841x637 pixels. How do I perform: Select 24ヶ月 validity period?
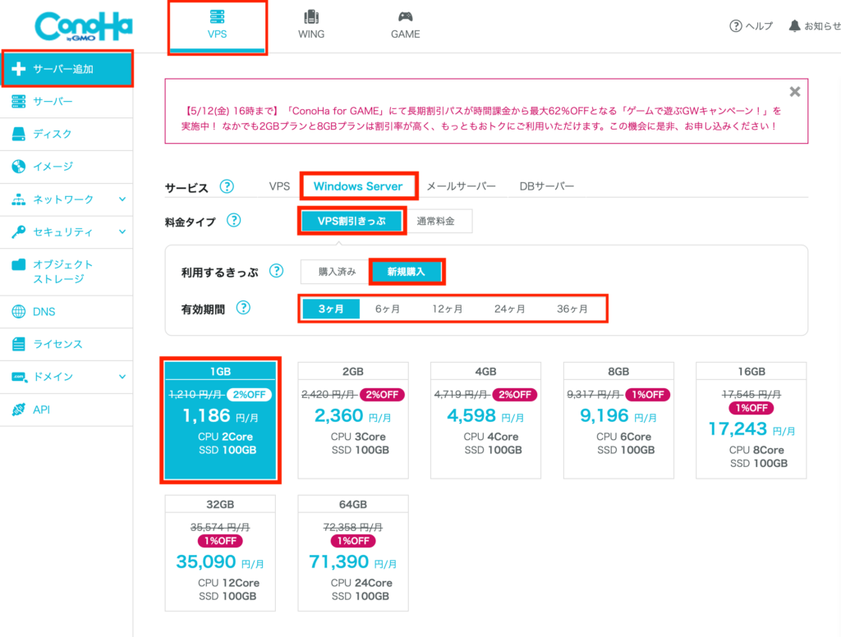pos(509,309)
